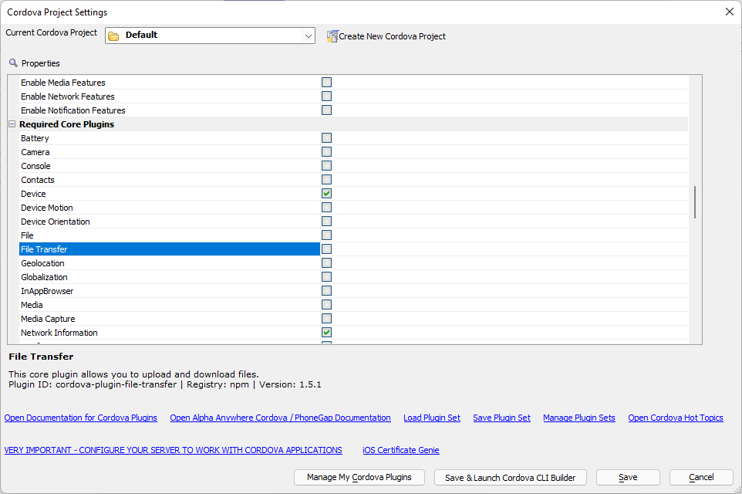Select the Network Information row label
Screen dimensions: 742x494
pyautogui.click(x=59, y=333)
